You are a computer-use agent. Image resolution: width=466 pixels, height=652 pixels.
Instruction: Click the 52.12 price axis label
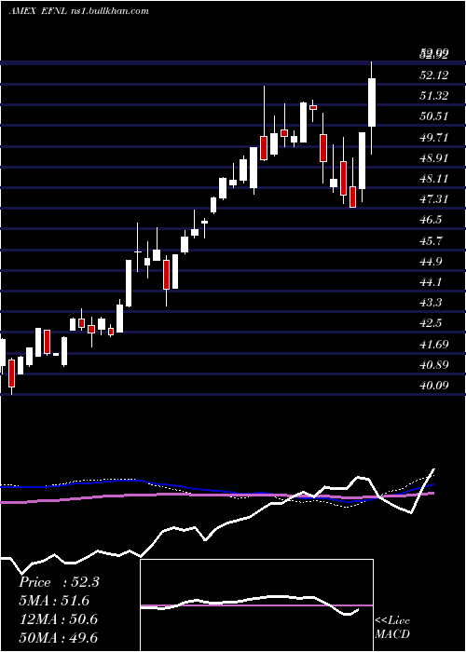coord(434,75)
